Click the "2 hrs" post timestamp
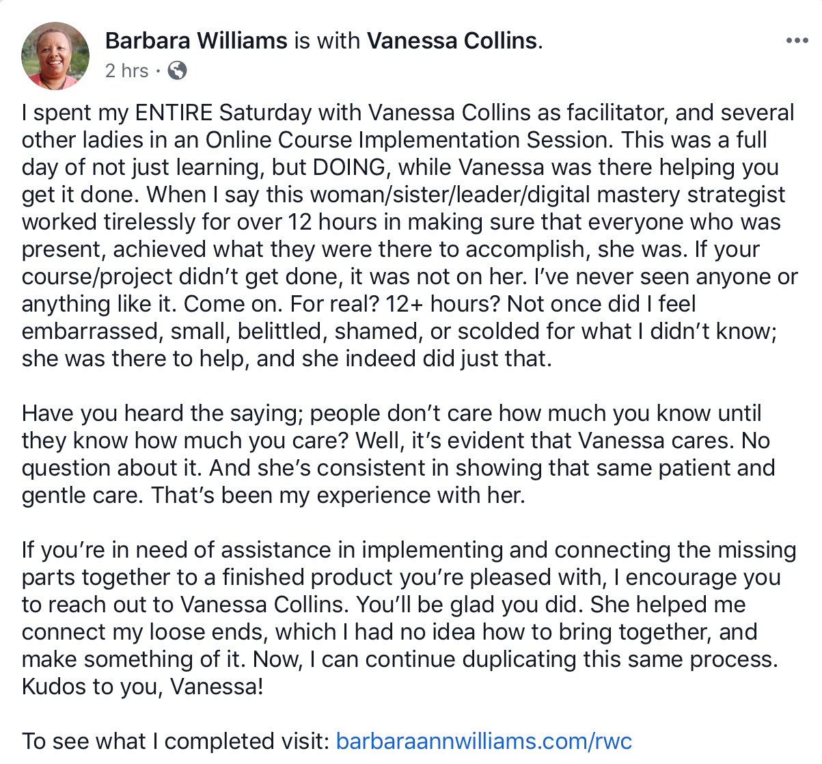Viewport: 822px width, 764px height. tap(126, 70)
